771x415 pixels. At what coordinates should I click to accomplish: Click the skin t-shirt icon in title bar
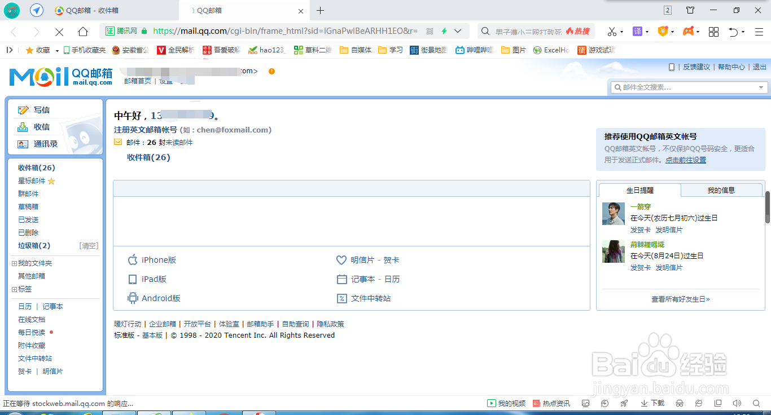690,10
